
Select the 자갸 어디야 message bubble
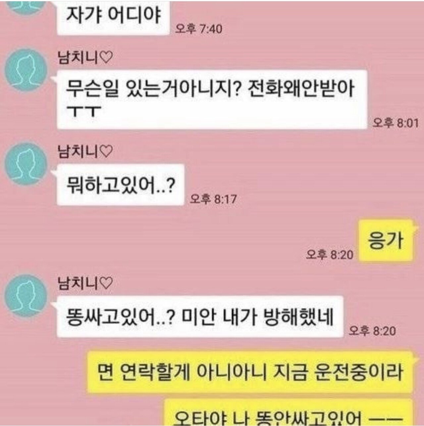click(x=113, y=17)
